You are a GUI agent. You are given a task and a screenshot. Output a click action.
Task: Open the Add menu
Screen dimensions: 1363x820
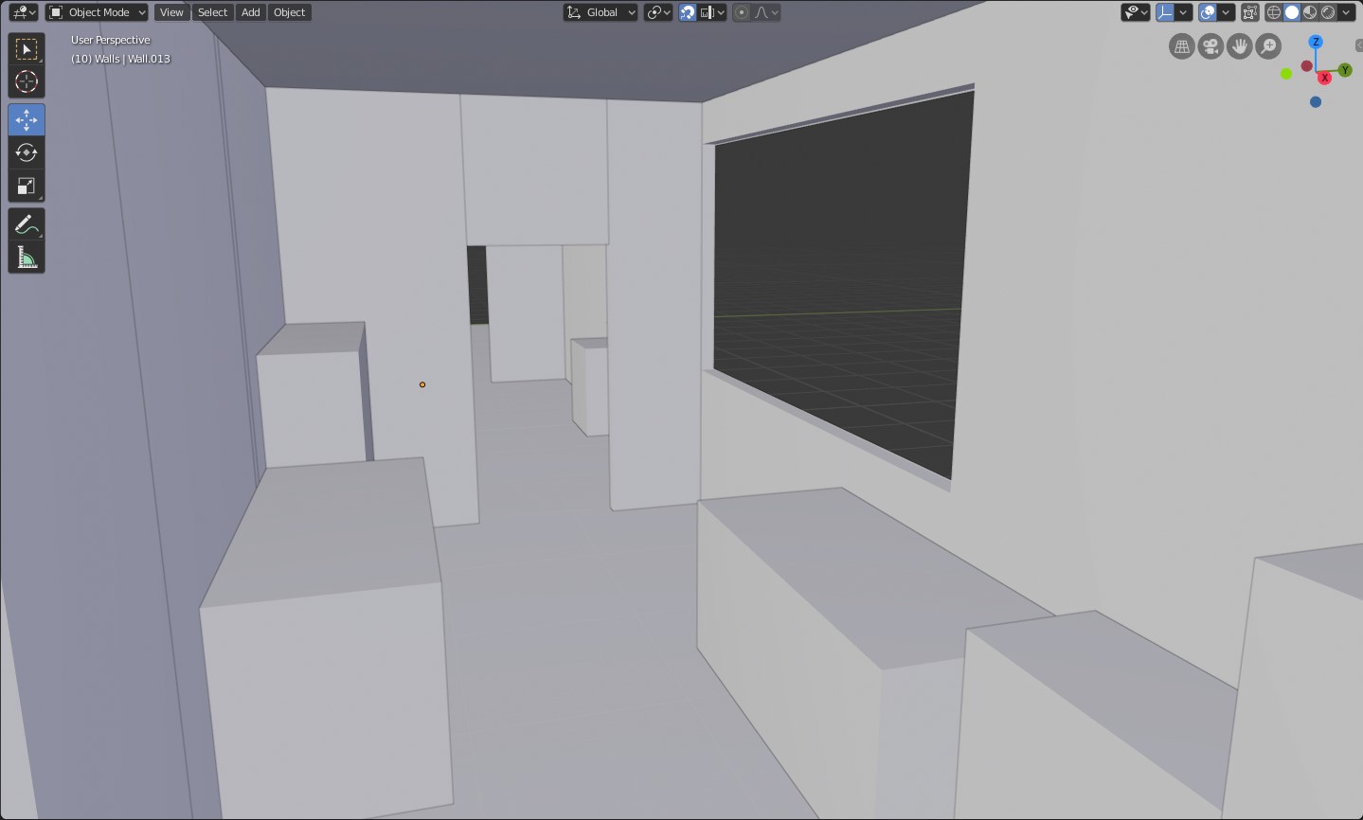pyautogui.click(x=250, y=12)
